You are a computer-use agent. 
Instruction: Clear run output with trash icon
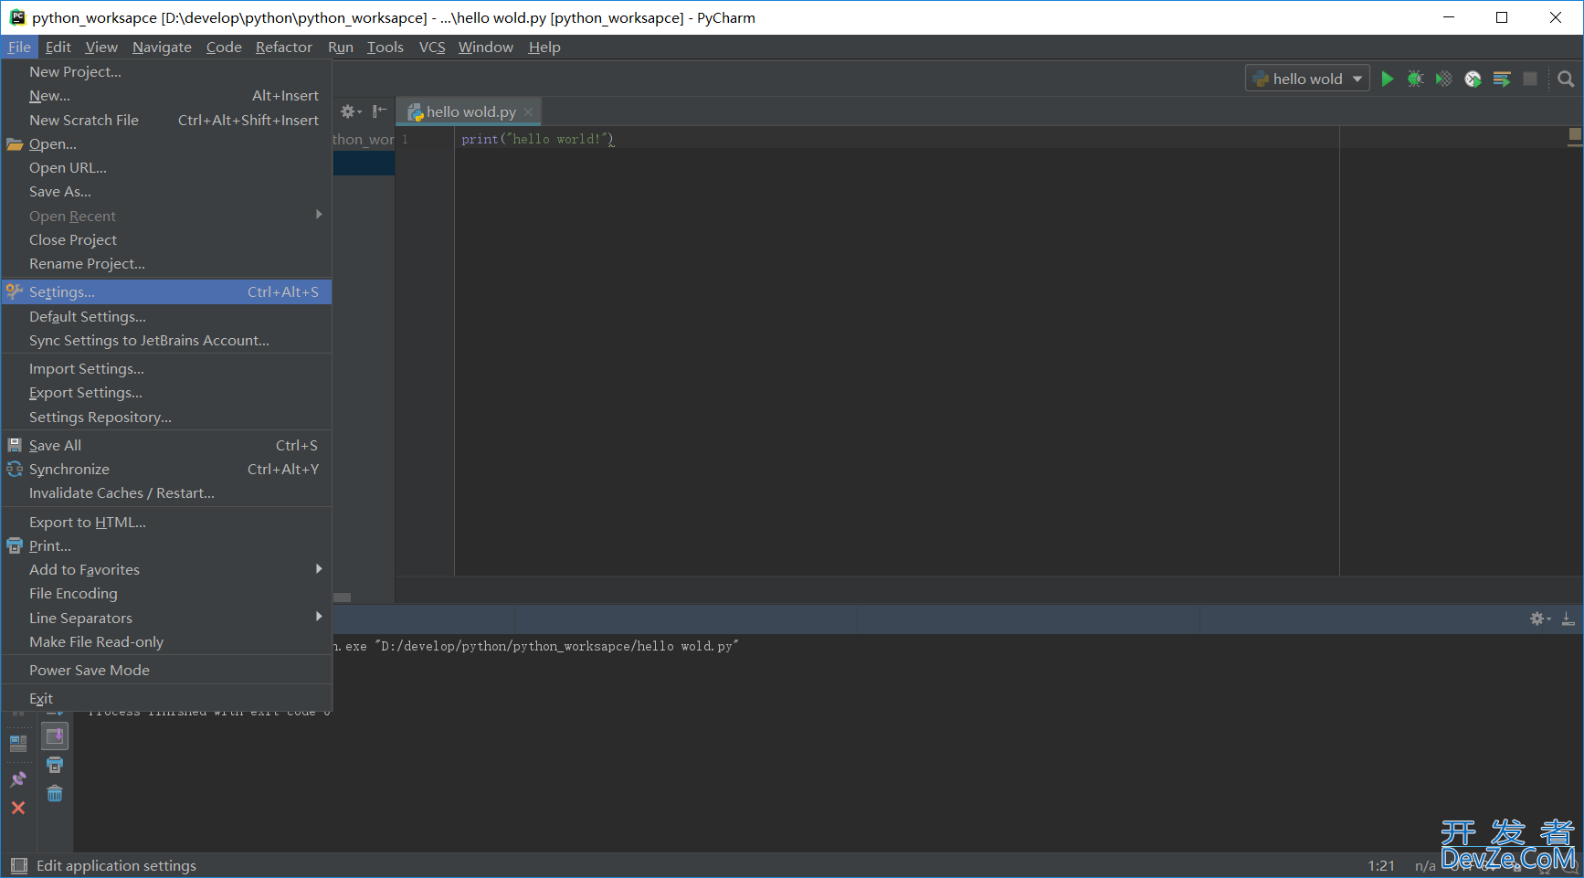[x=55, y=793]
